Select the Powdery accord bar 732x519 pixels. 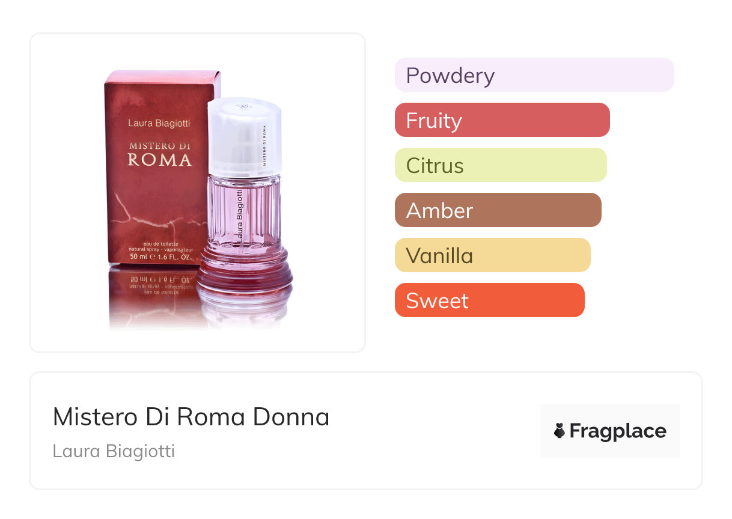coord(534,75)
